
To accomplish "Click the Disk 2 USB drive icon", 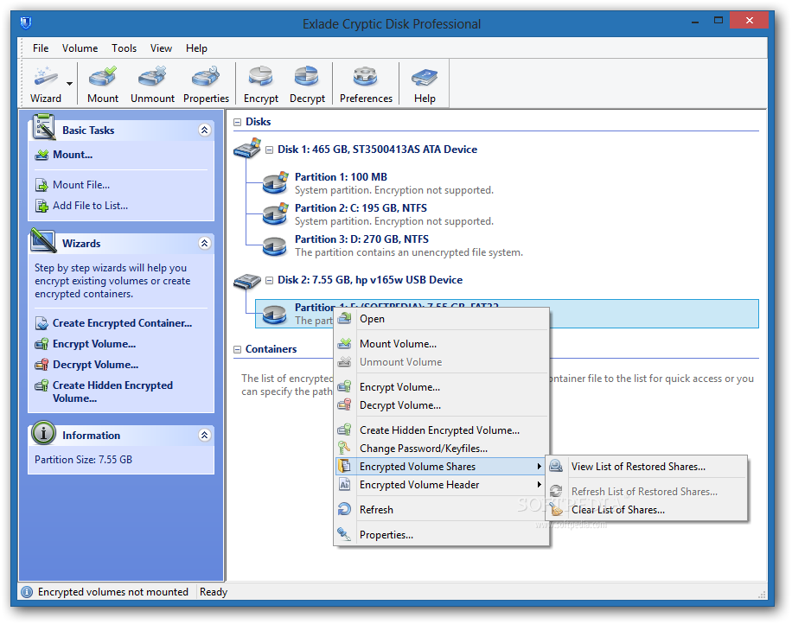I will pyautogui.click(x=247, y=281).
